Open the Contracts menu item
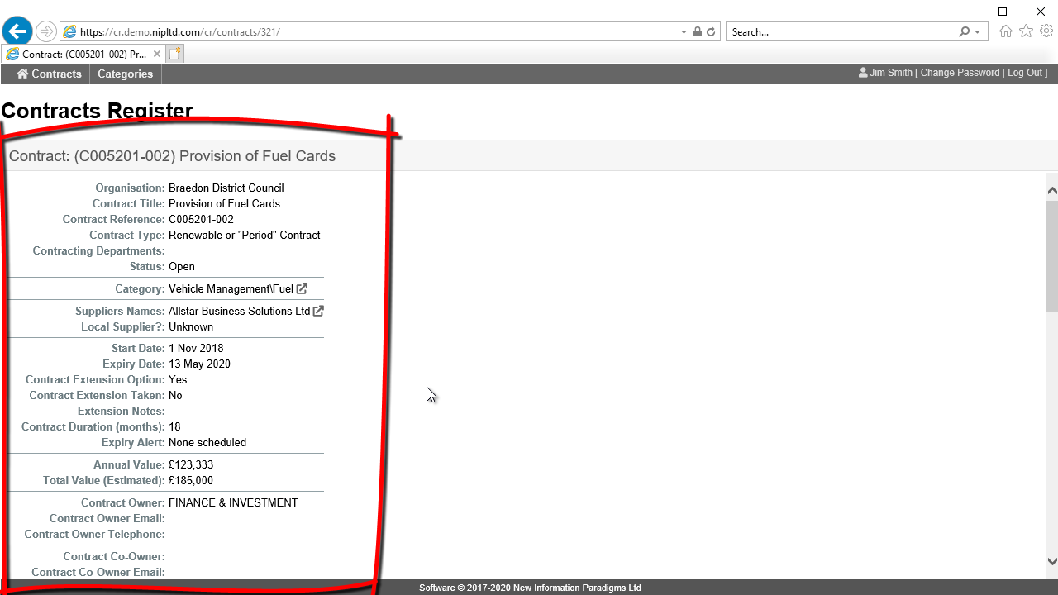 pyautogui.click(x=49, y=74)
